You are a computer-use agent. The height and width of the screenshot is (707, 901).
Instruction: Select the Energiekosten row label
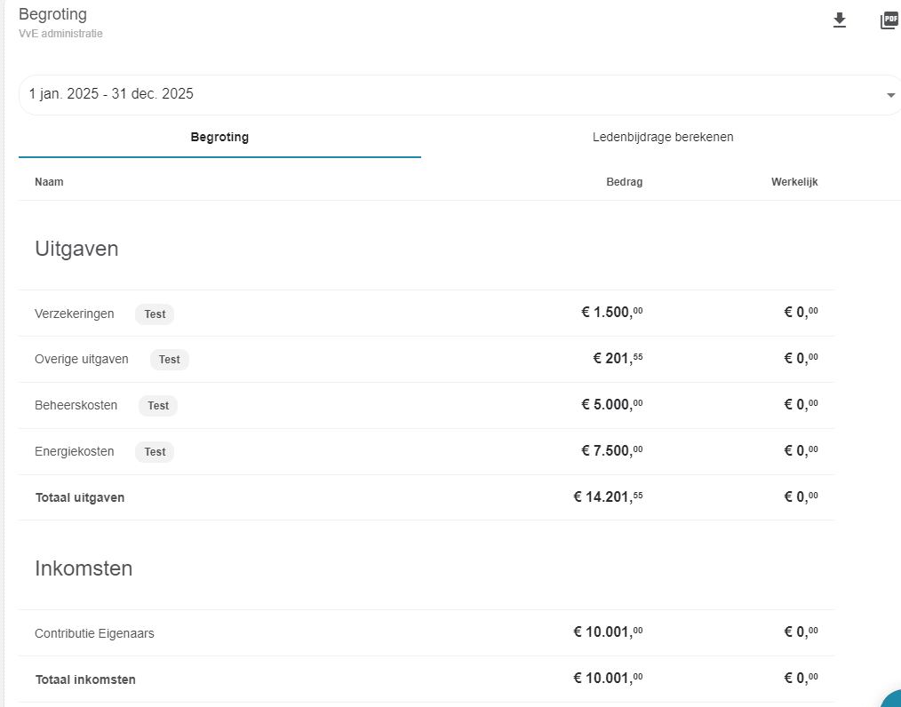pyautogui.click(x=75, y=452)
